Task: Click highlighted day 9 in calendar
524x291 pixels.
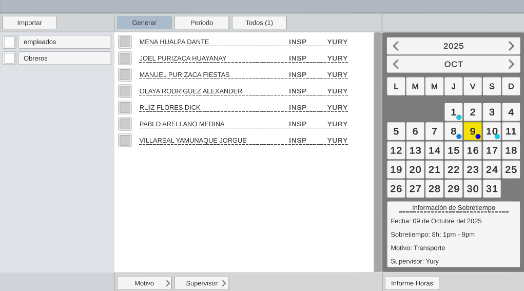Action: pos(473,131)
